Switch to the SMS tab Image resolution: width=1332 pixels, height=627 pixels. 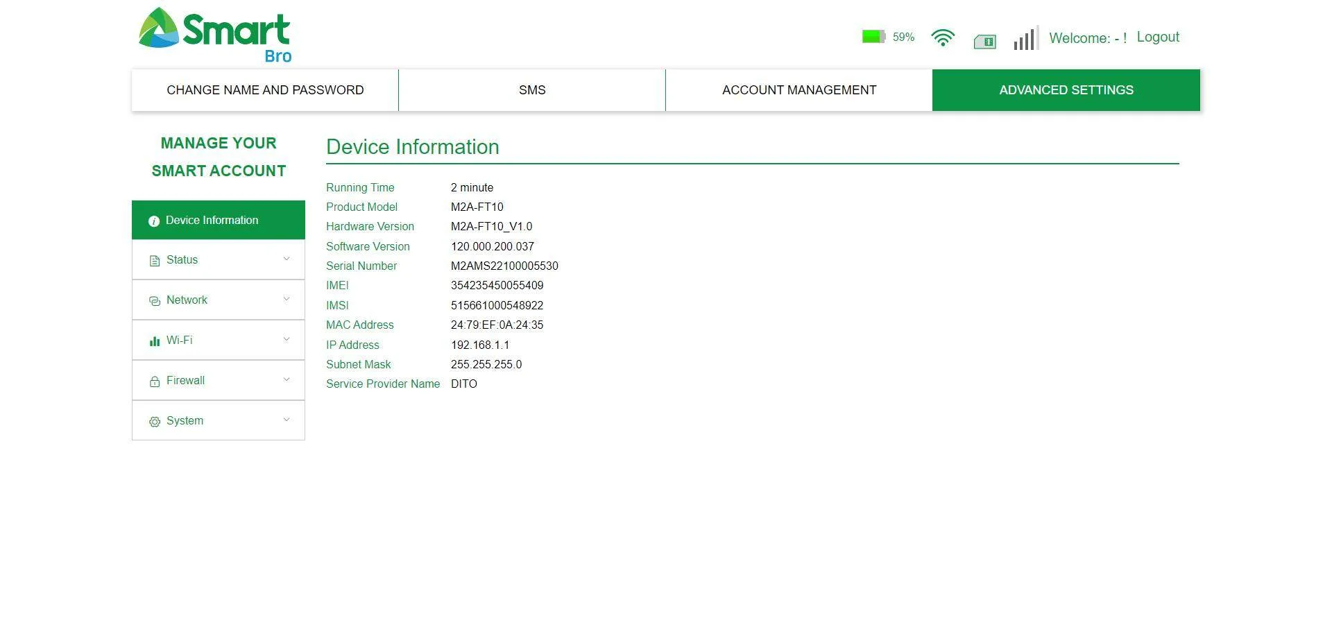point(532,90)
